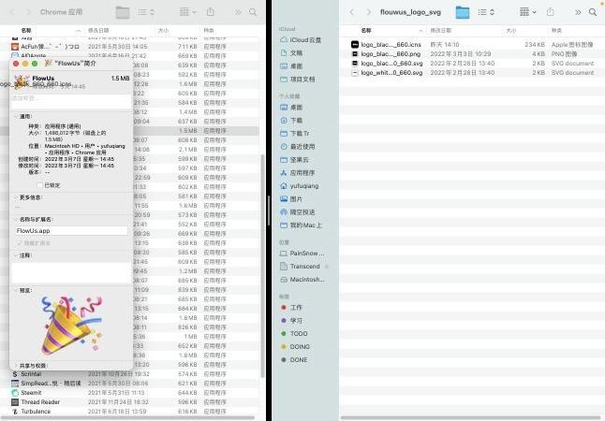605x421 pixels.
Task: Open 我的Mac 上 in sidebar
Action: [301, 225]
